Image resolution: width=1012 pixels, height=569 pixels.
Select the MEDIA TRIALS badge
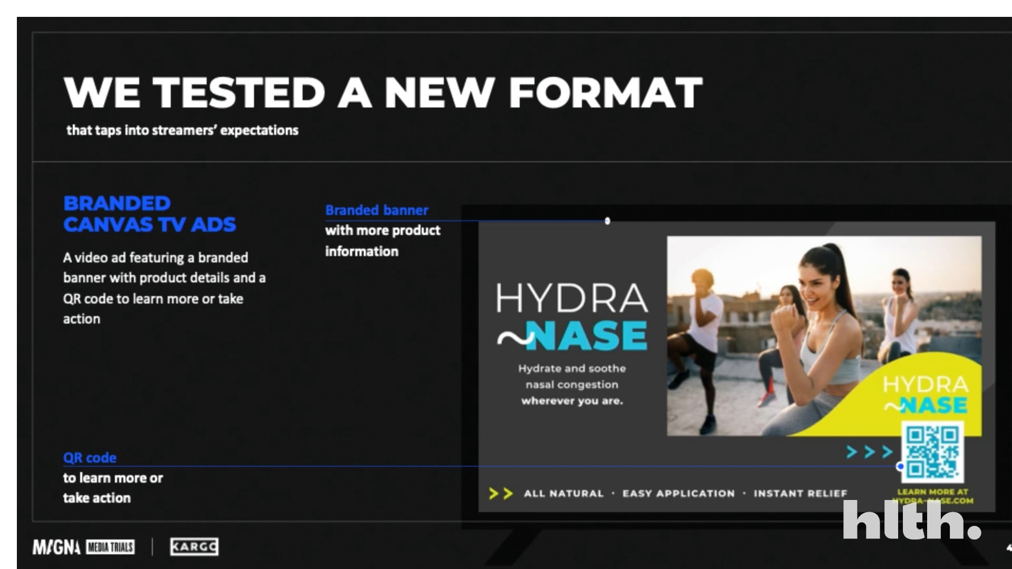tap(111, 547)
